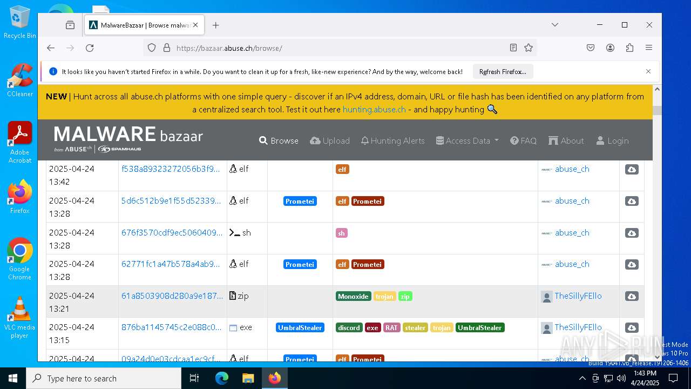The image size is (691, 389).
Task: Download sample 5d6c512b9e1f55d52339
Action: 631,201
